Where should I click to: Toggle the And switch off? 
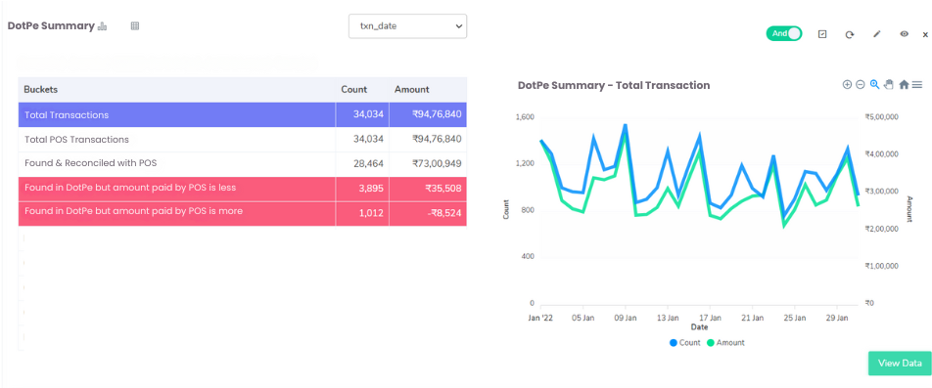pos(784,34)
